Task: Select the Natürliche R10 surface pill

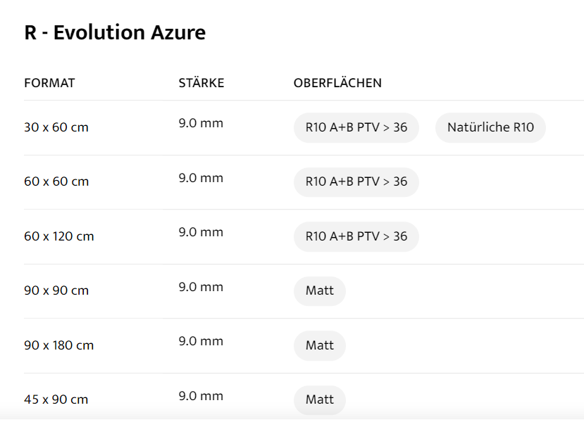Action: [490, 128]
